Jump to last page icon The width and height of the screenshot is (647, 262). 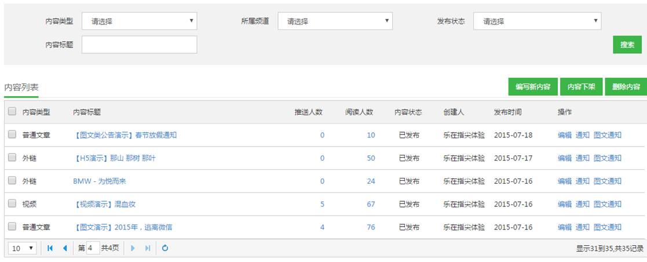[x=148, y=248]
